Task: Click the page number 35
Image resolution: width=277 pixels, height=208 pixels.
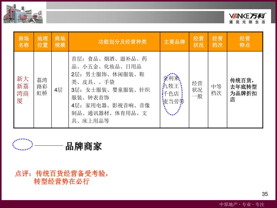Action: [265, 194]
